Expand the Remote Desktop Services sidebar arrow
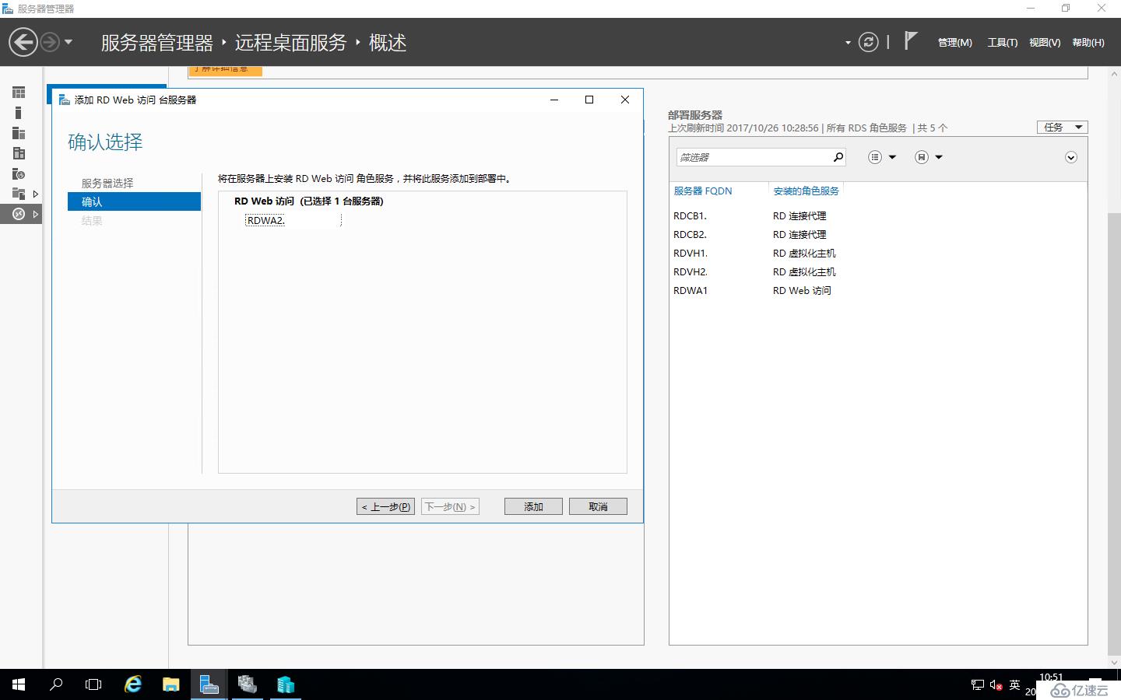Viewport: 1121px width, 700px height. point(35,214)
